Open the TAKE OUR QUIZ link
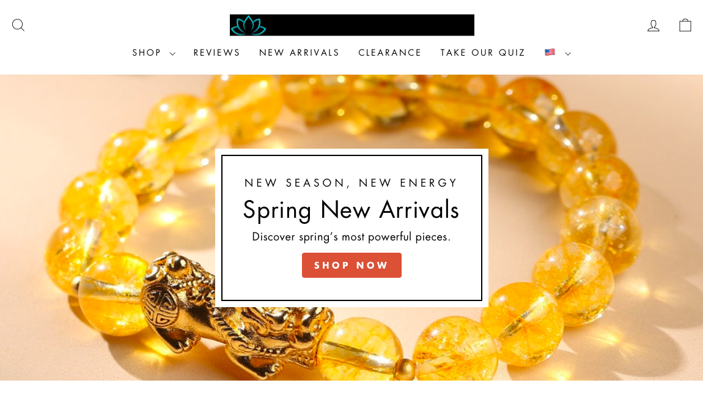The image size is (703, 402). pyautogui.click(x=482, y=53)
